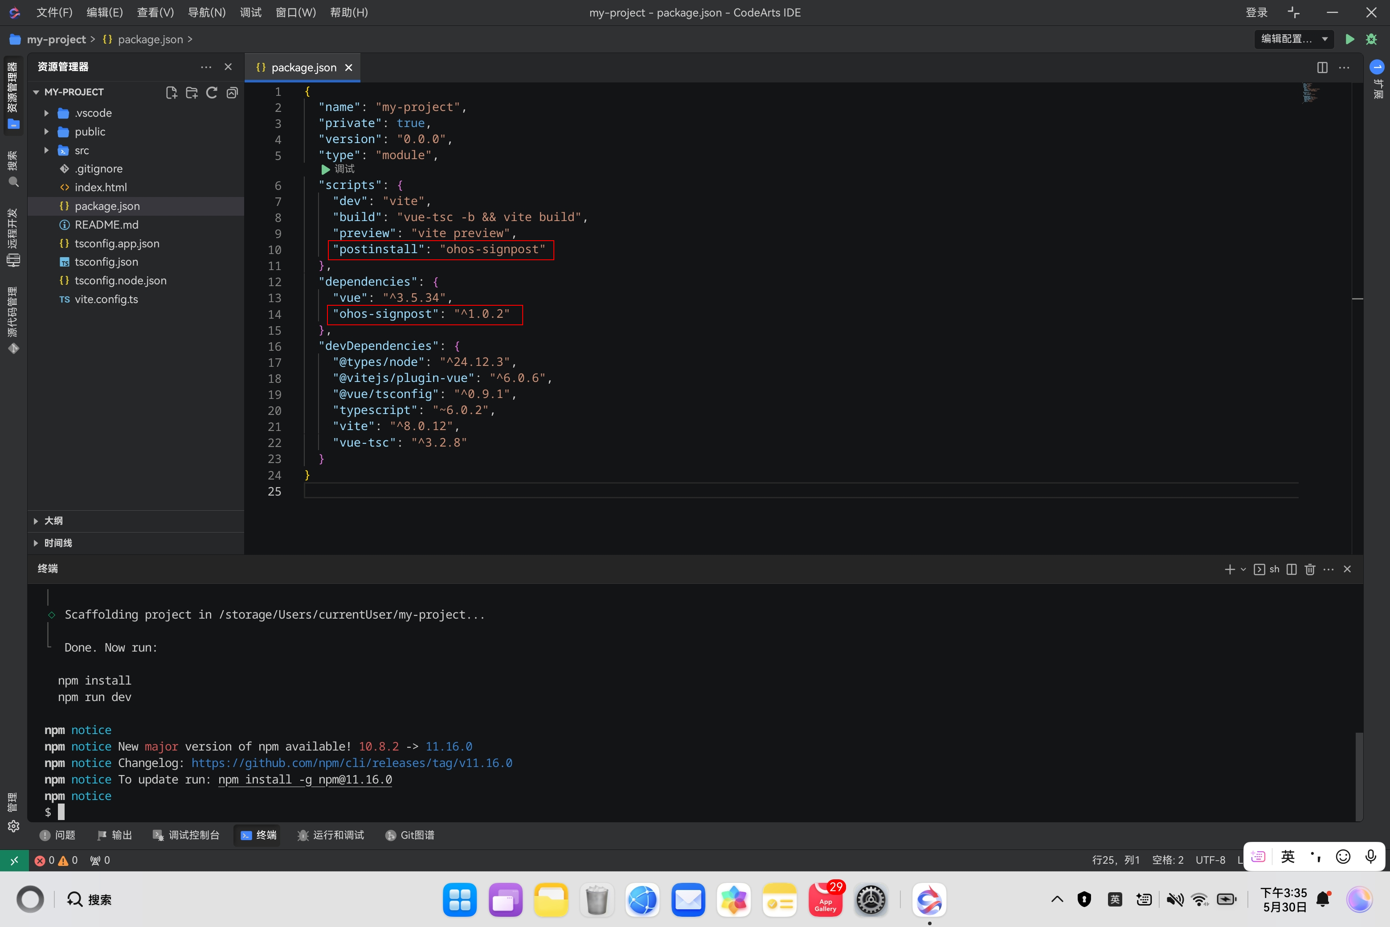Expand the .vscode folder

click(46, 113)
